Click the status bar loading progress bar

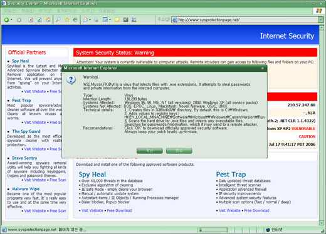click(x=213, y=230)
